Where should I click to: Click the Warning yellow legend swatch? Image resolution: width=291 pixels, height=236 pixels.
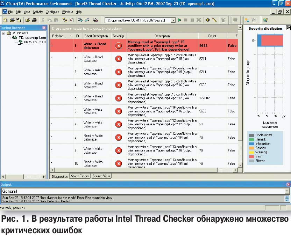click(251, 152)
